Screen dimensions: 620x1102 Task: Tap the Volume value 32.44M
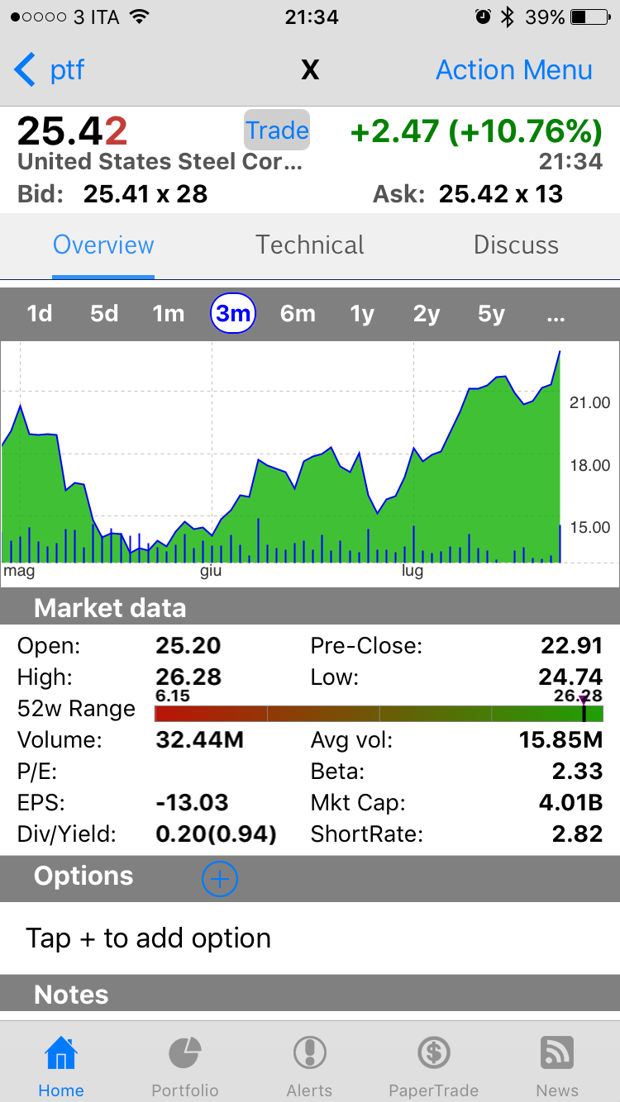point(200,740)
